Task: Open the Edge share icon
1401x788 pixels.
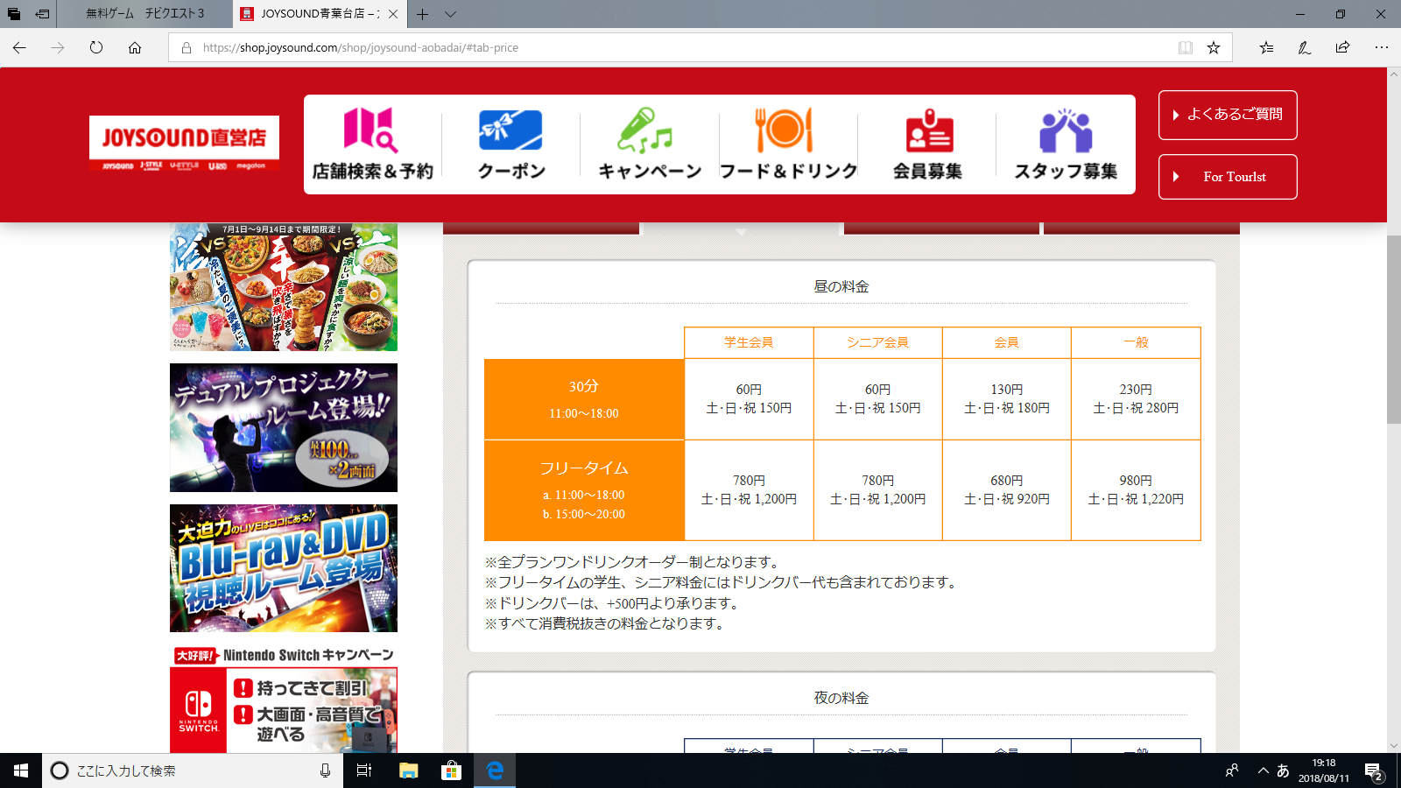Action: point(1342,48)
